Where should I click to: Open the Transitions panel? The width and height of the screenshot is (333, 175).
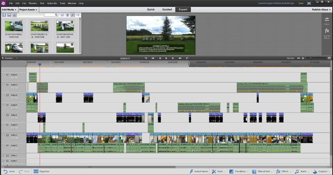tap(238, 171)
